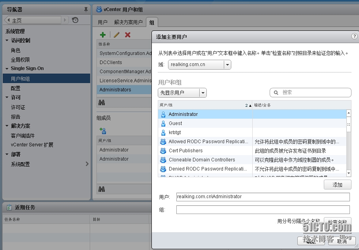Open the 域 domain dropdown
The image size is (359, 250).
click(227, 64)
